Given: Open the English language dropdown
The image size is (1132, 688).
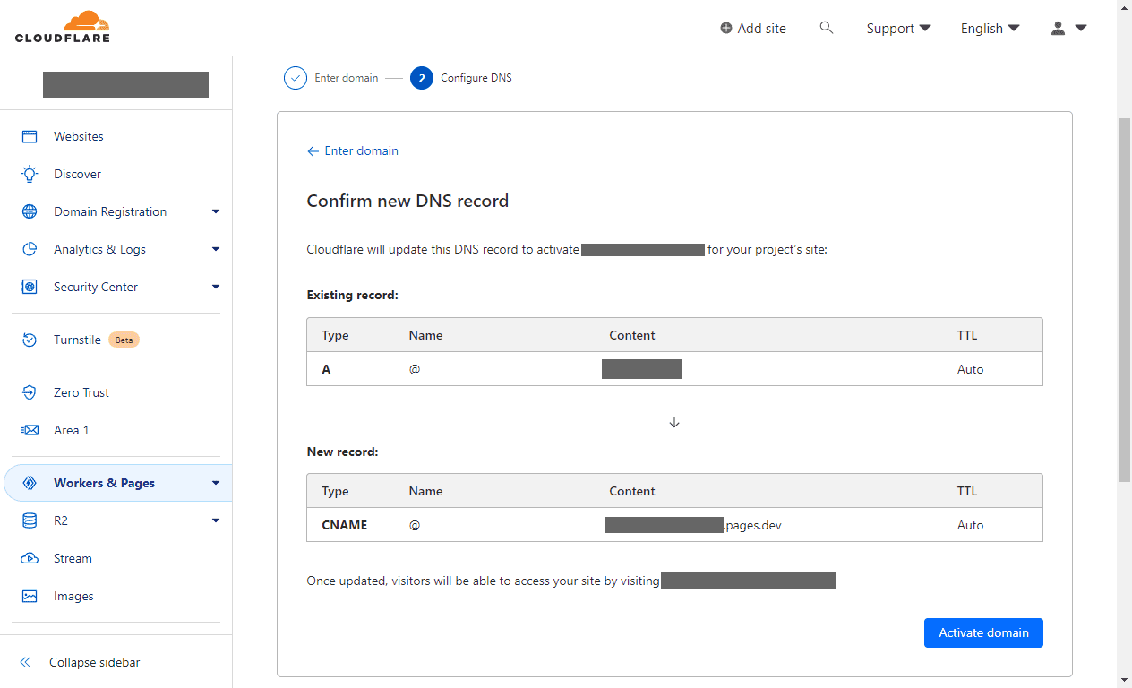Looking at the screenshot, I should tap(990, 29).
